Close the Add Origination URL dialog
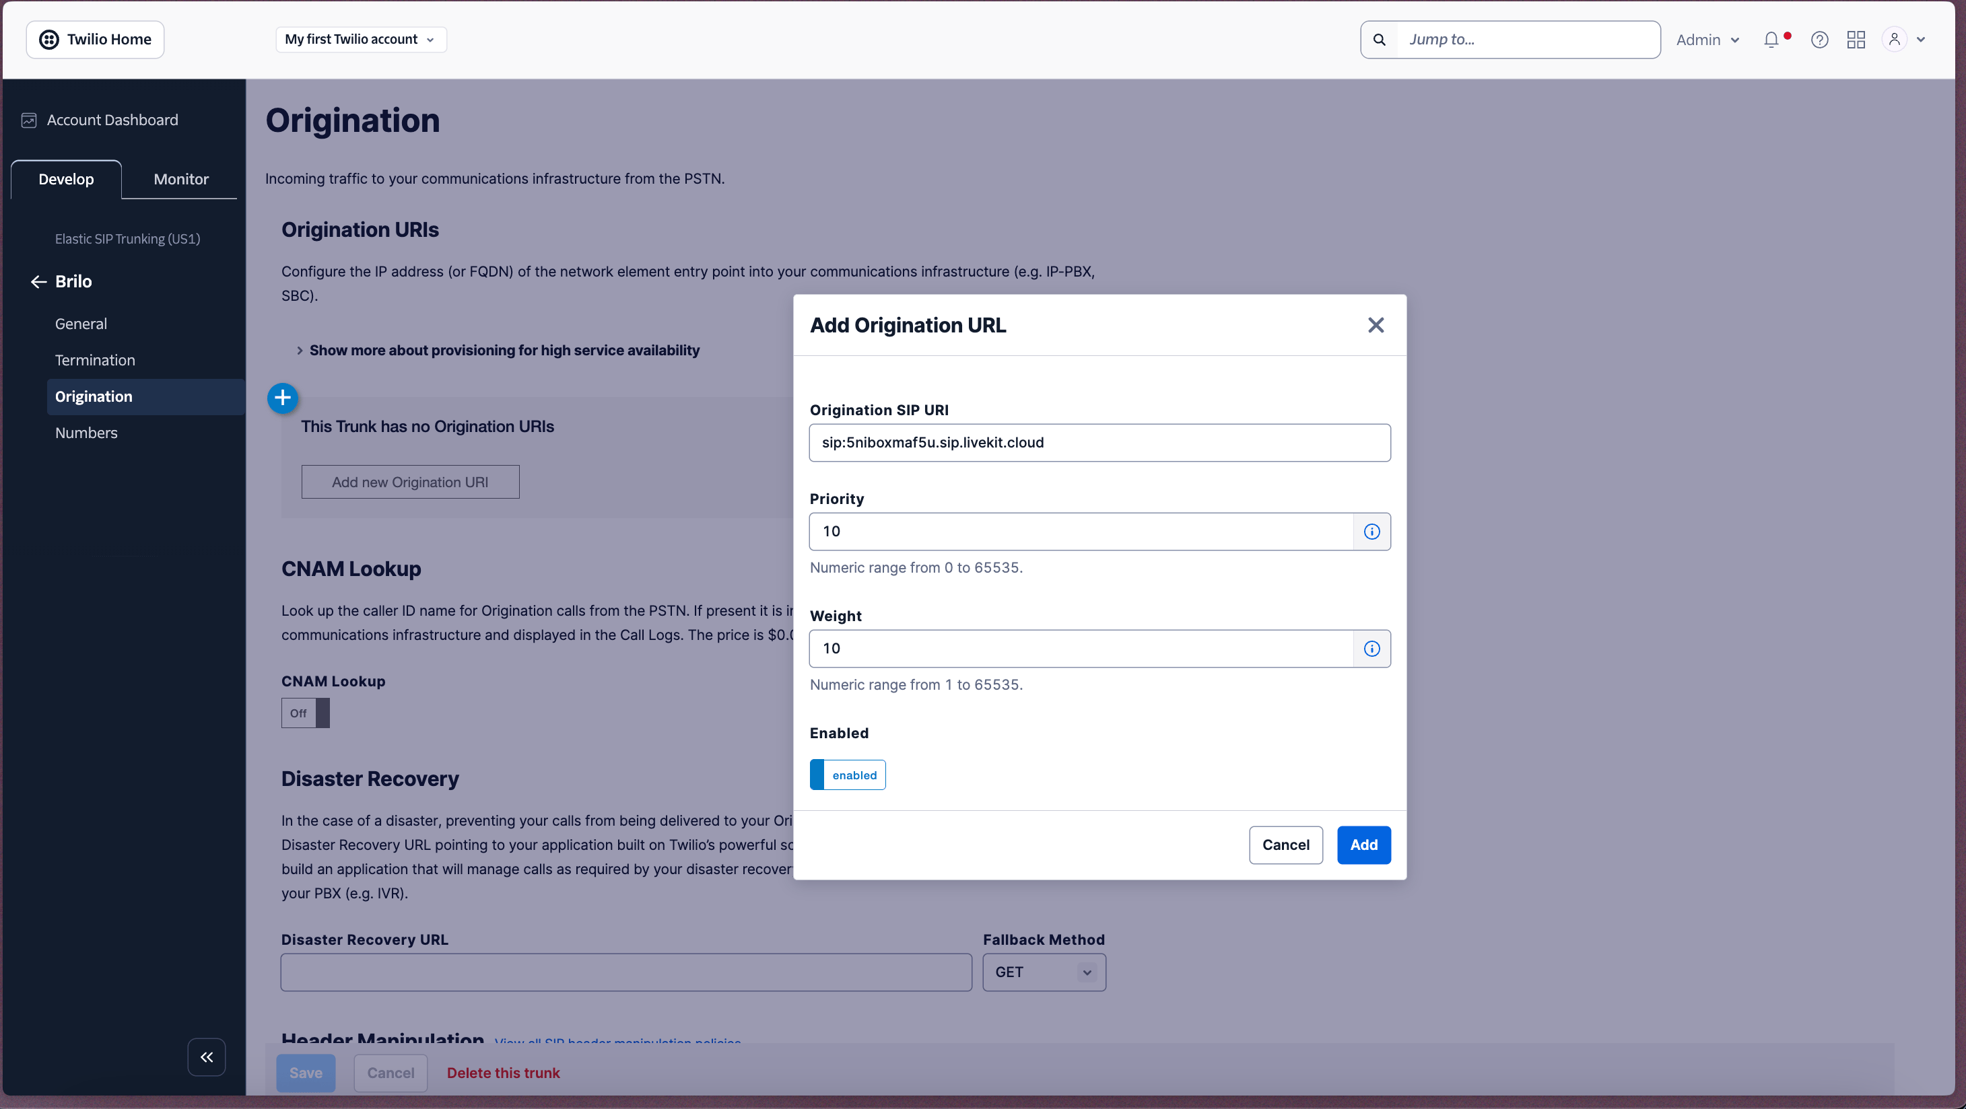 (x=1376, y=326)
